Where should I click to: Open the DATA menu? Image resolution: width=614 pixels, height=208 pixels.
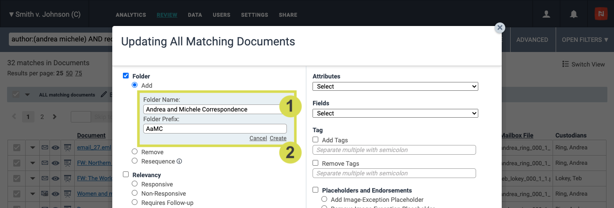tap(195, 15)
